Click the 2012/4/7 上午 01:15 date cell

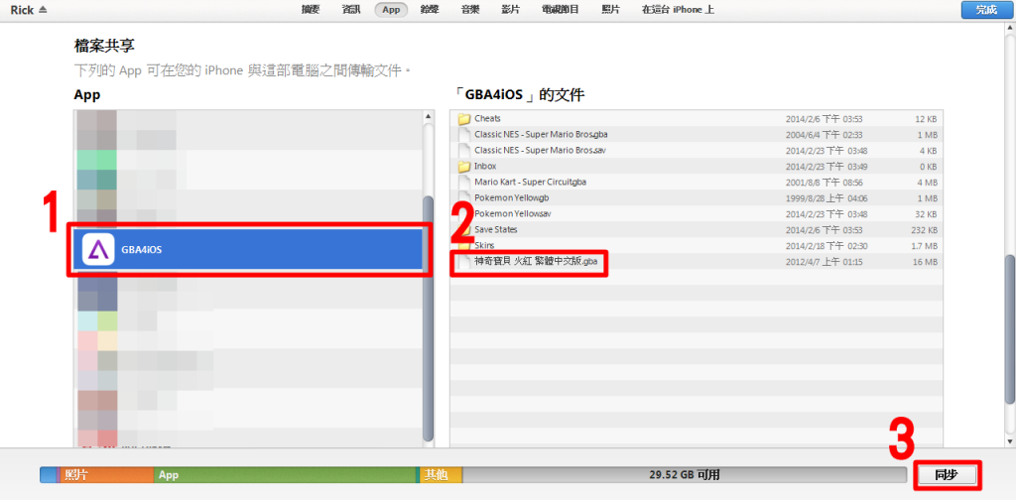pos(825,262)
